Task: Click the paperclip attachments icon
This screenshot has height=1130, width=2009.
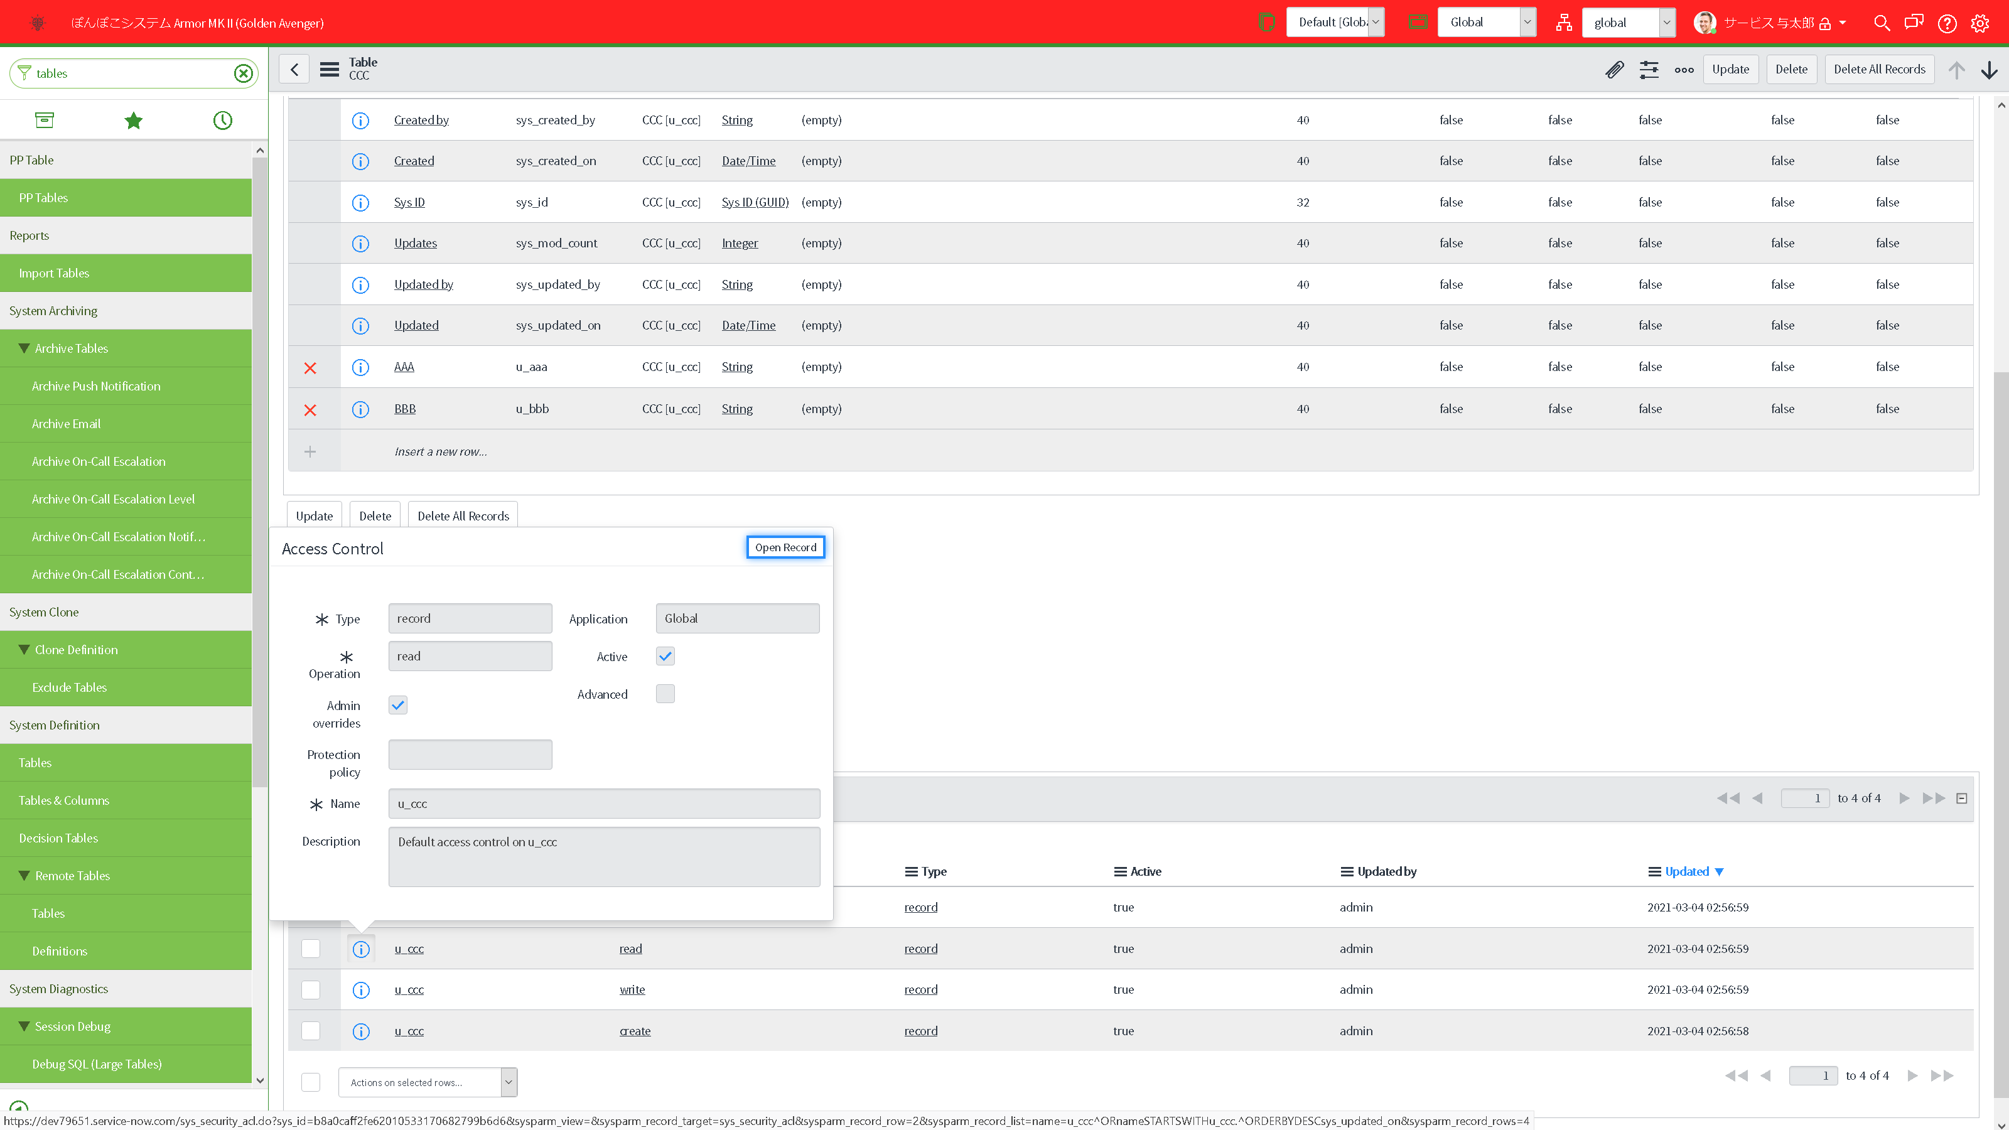Action: pos(1614,70)
